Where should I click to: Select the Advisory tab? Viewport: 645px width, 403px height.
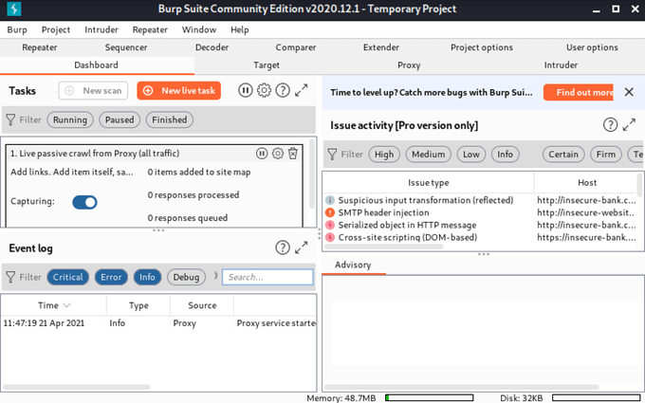tap(353, 265)
